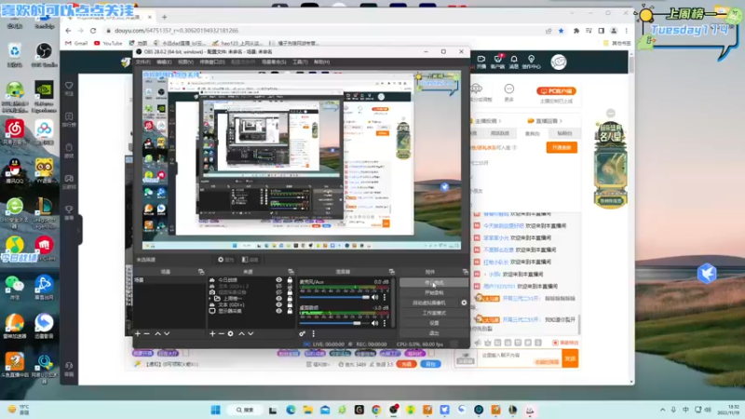The width and height of the screenshot is (745, 419).
Task: Move selected source up in Sources panel
Action: click(x=241, y=333)
